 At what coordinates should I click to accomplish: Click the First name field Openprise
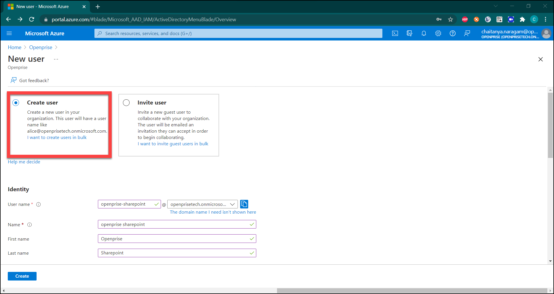coord(177,239)
